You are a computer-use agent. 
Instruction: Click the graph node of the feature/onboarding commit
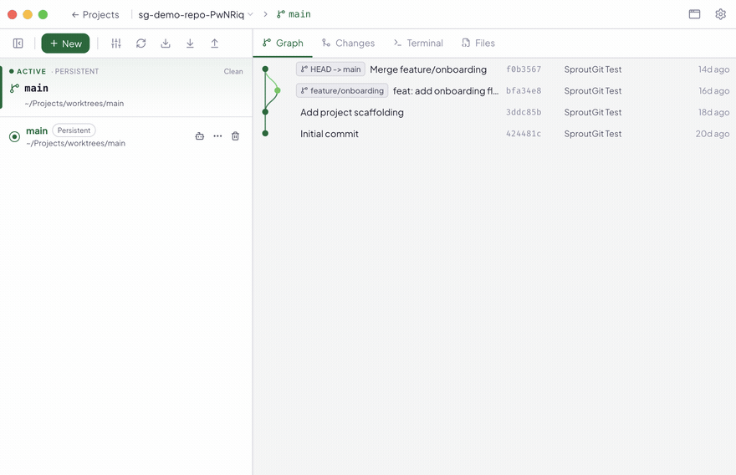pyautogui.click(x=278, y=90)
